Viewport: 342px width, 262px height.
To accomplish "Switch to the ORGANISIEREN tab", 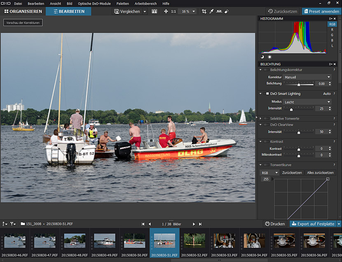I will coord(23,12).
